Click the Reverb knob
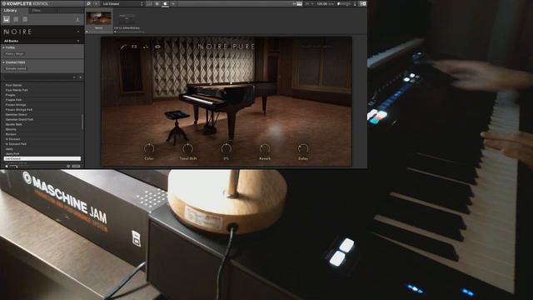The image size is (533, 300). 265,148
